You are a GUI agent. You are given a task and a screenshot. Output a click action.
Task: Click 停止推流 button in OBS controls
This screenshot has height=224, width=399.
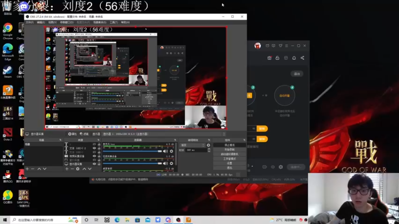point(229,145)
